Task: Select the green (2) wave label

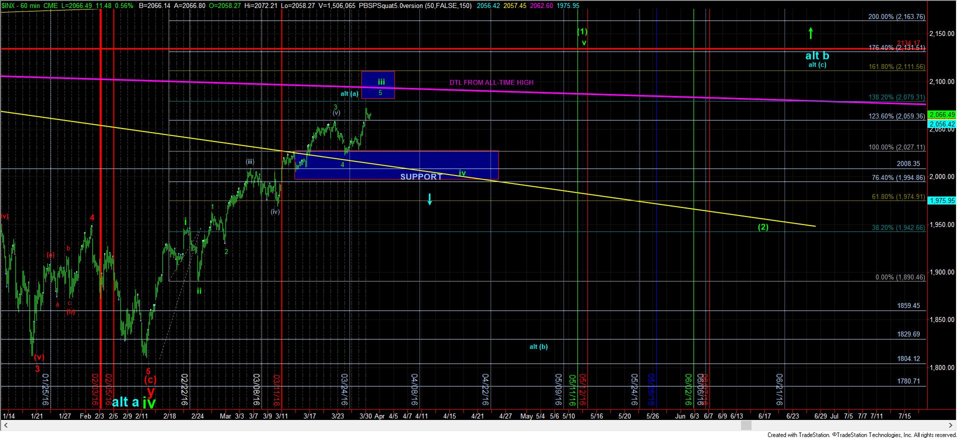Action: click(763, 226)
